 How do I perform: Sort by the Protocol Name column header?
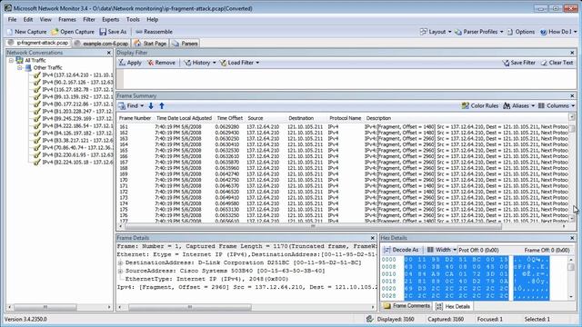346,118
